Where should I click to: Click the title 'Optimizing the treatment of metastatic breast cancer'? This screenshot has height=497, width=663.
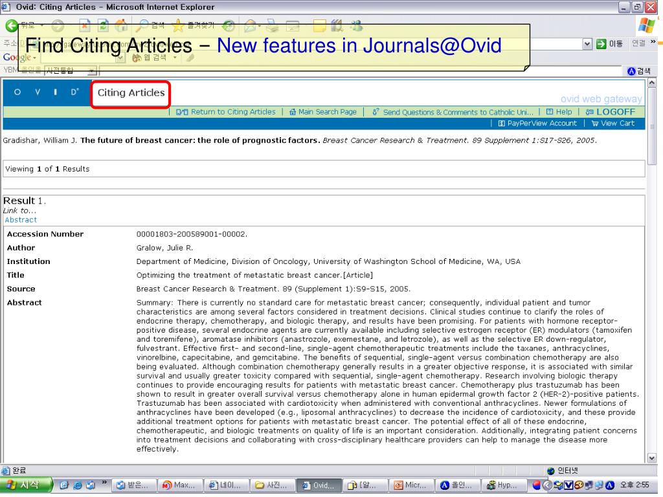(238, 275)
